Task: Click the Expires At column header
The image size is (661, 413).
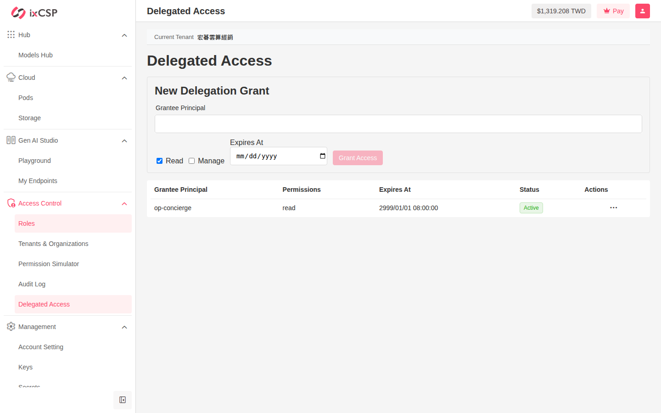Action: pos(395,190)
